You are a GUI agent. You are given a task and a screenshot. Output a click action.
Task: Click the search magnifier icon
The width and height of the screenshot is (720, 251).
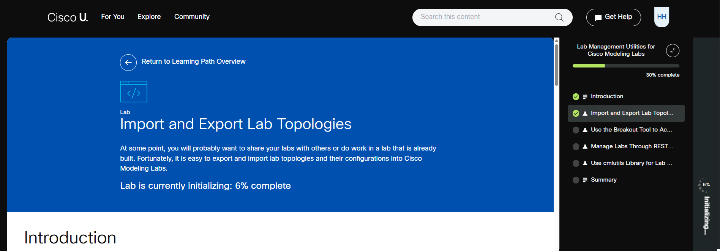tap(559, 17)
